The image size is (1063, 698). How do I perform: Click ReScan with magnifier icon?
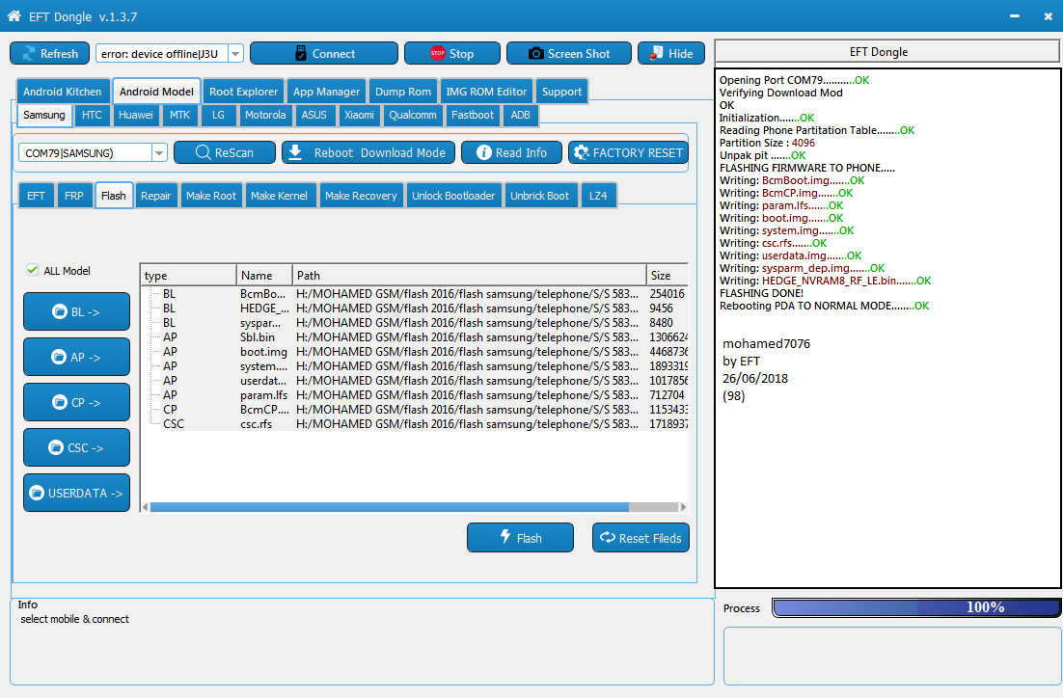pyautogui.click(x=225, y=152)
